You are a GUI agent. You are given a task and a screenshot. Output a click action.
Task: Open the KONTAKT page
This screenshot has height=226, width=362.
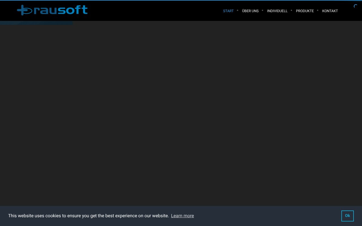tap(330, 11)
